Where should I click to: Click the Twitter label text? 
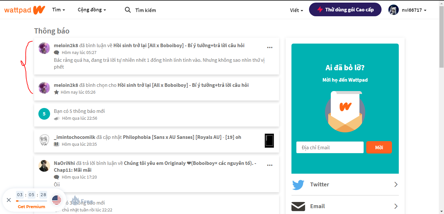(319, 184)
